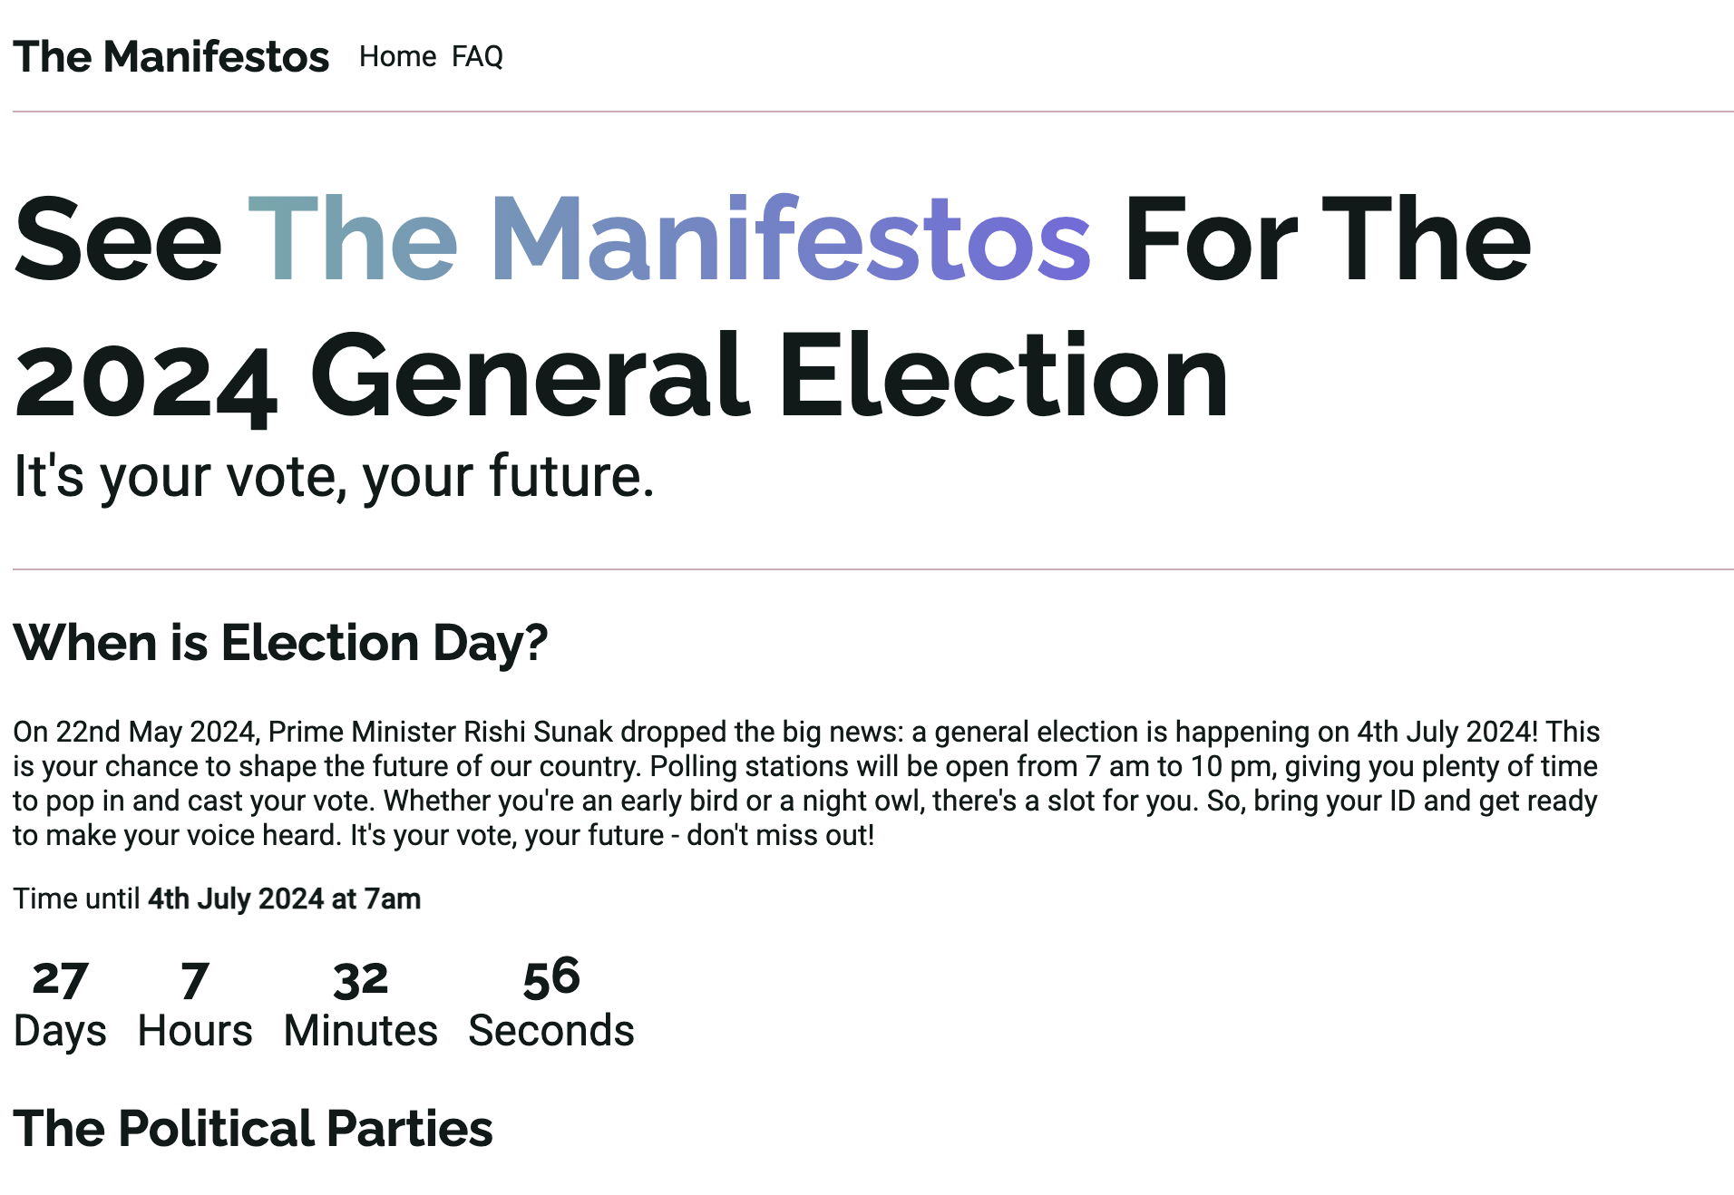The height and width of the screenshot is (1195, 1734).
Task: Open the Home nav link
Action: tap(397, 57)
